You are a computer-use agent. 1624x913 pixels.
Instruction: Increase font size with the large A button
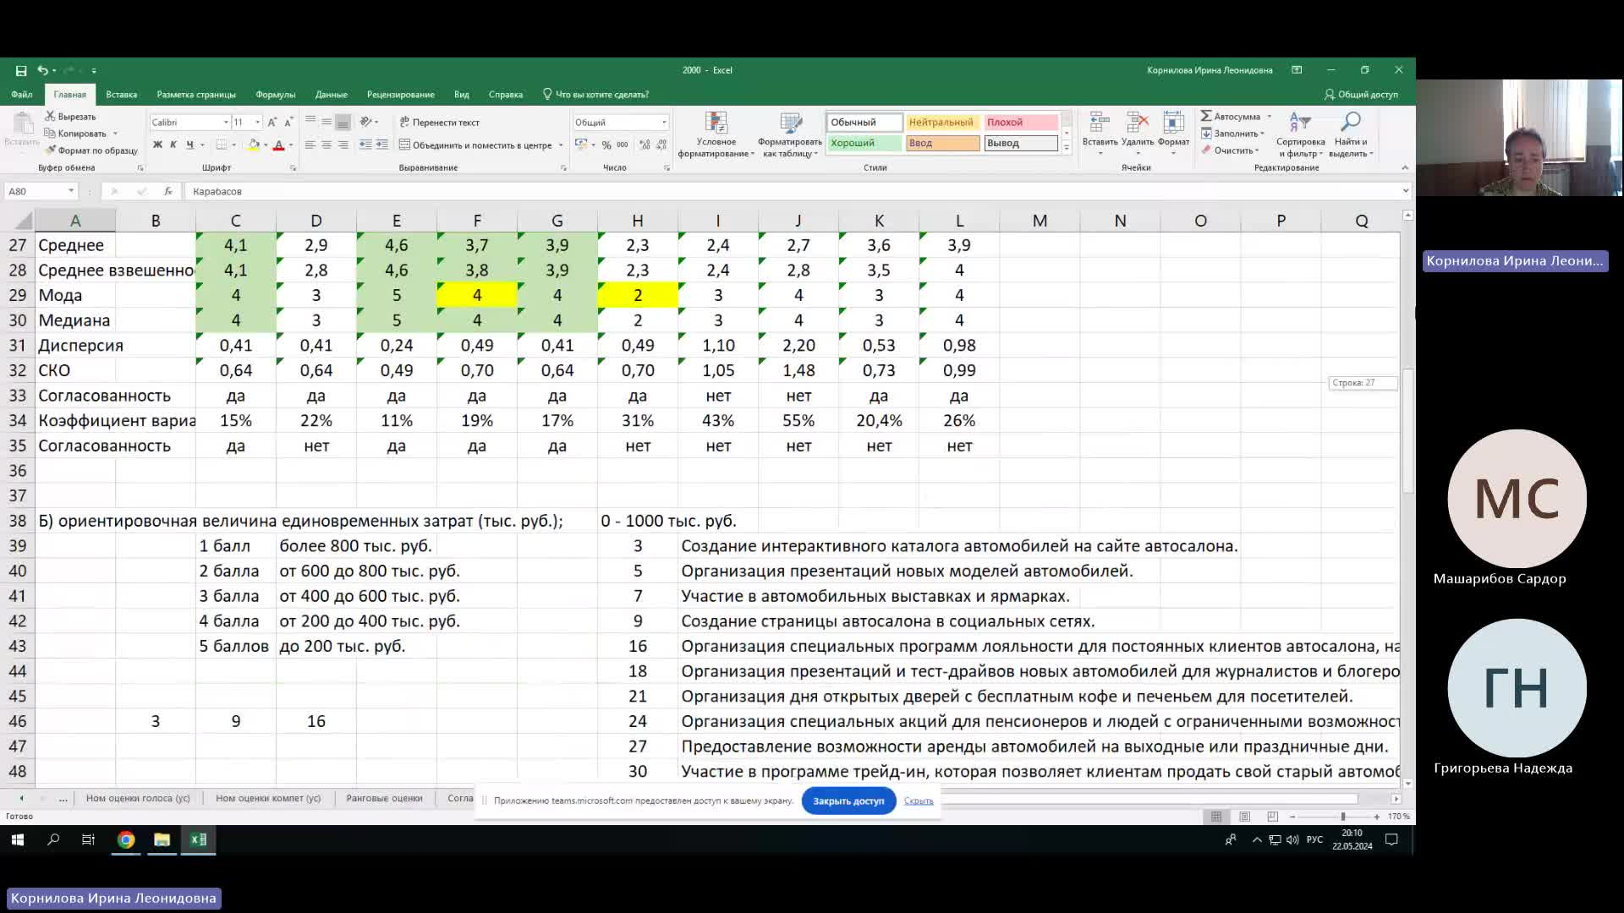tap(272, 123)
